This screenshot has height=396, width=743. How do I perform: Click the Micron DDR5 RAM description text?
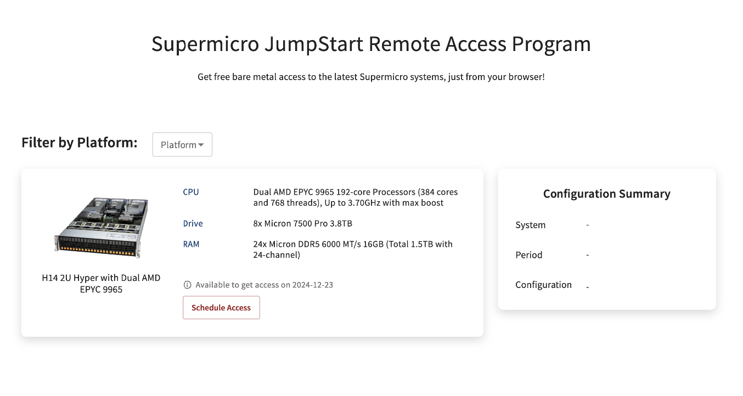(352, 250)
